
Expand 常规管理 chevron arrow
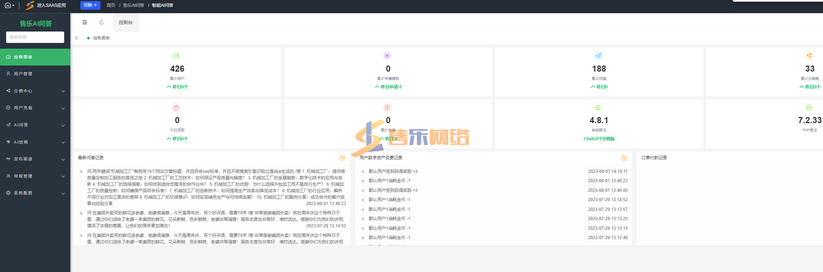(x=63, y=176)
